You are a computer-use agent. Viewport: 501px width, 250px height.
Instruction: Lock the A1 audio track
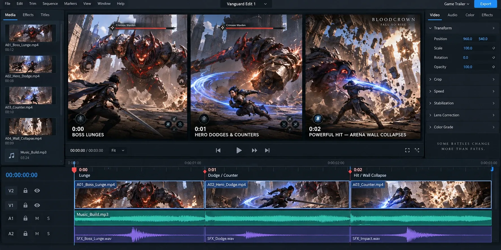25,218
